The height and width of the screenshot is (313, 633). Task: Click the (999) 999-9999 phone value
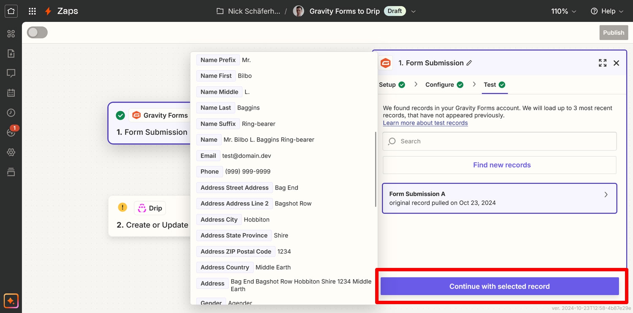click(x=248, y=171)
